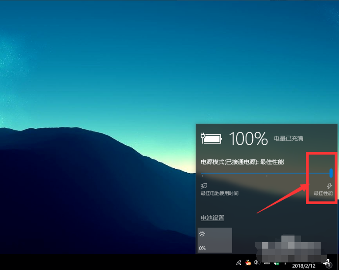Click the volume speaker tray icon
This screenshot has height=270, width=339.
click(257, 263)
